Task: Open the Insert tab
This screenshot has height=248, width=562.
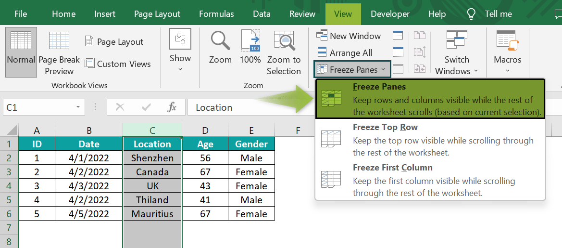Action: [x=105, y=14]
